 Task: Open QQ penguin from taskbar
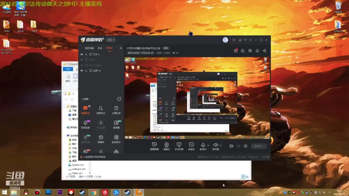click(26, 192)
